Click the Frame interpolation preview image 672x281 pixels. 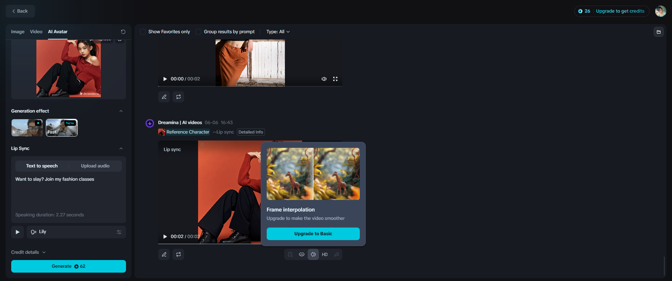click(313, 174)
